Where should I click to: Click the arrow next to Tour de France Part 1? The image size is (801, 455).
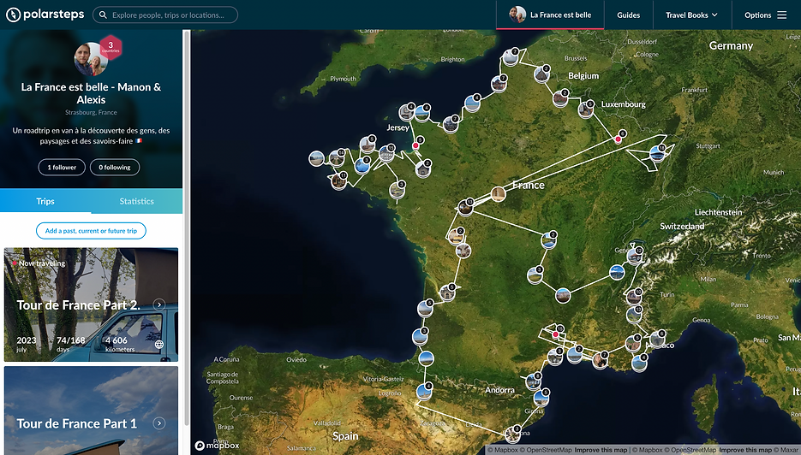tap(159, 423)
